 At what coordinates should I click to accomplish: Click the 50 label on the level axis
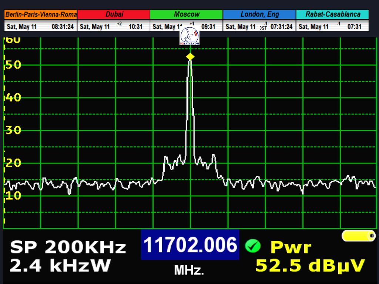(13, 65)
